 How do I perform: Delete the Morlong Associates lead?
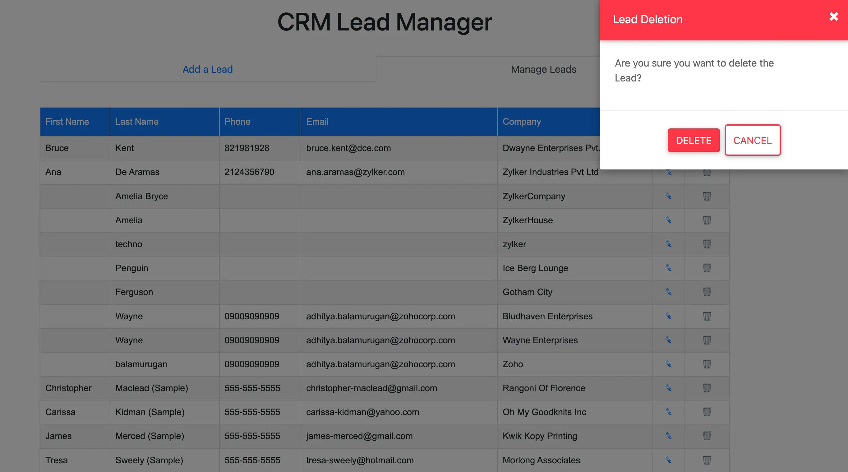[x=707, y=460]
